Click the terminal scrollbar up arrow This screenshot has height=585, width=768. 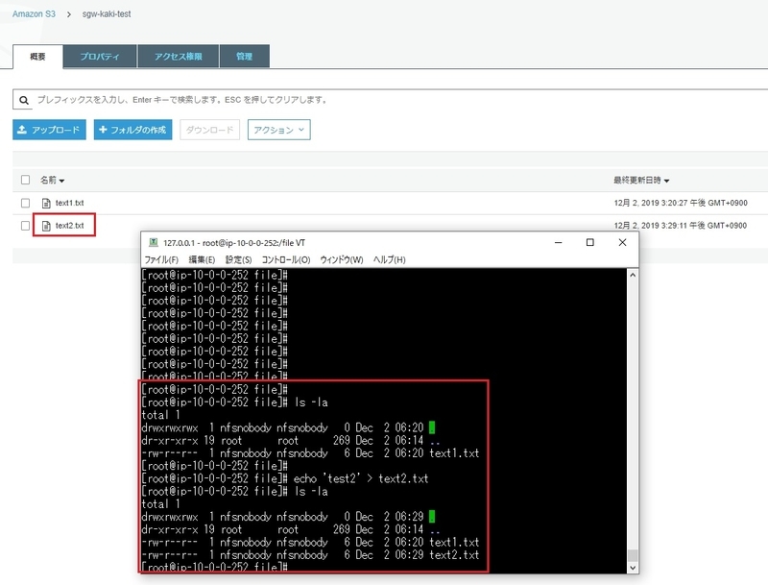(633, 275)
